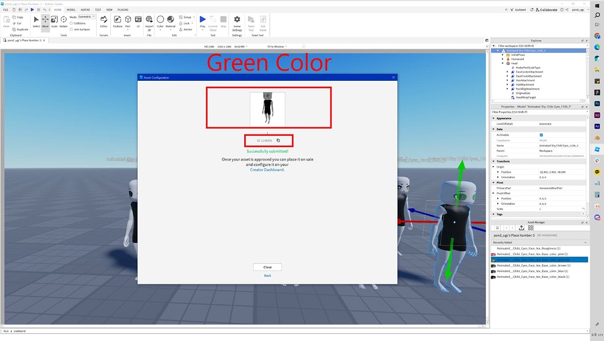Open the Creator Dashboard link
Image resolution: width=604 pixels, height=341 pixels.
point(267,170)
